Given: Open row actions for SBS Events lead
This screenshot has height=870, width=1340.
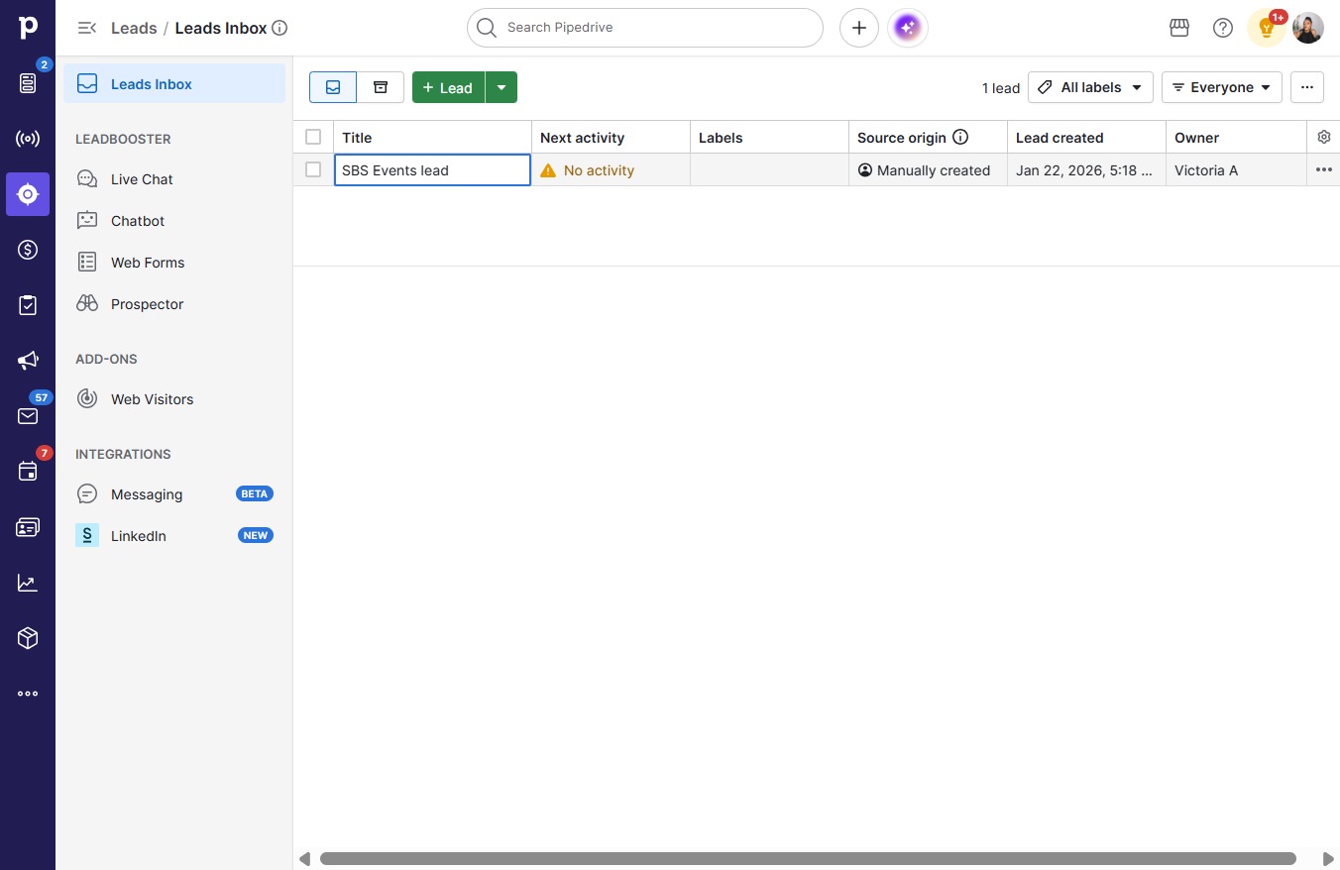Looking at the screenshot, I should (1324, 169).
